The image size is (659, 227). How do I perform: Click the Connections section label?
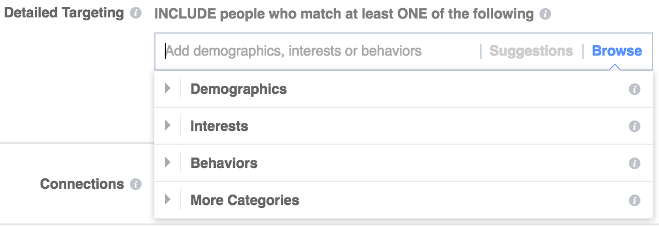82,184
